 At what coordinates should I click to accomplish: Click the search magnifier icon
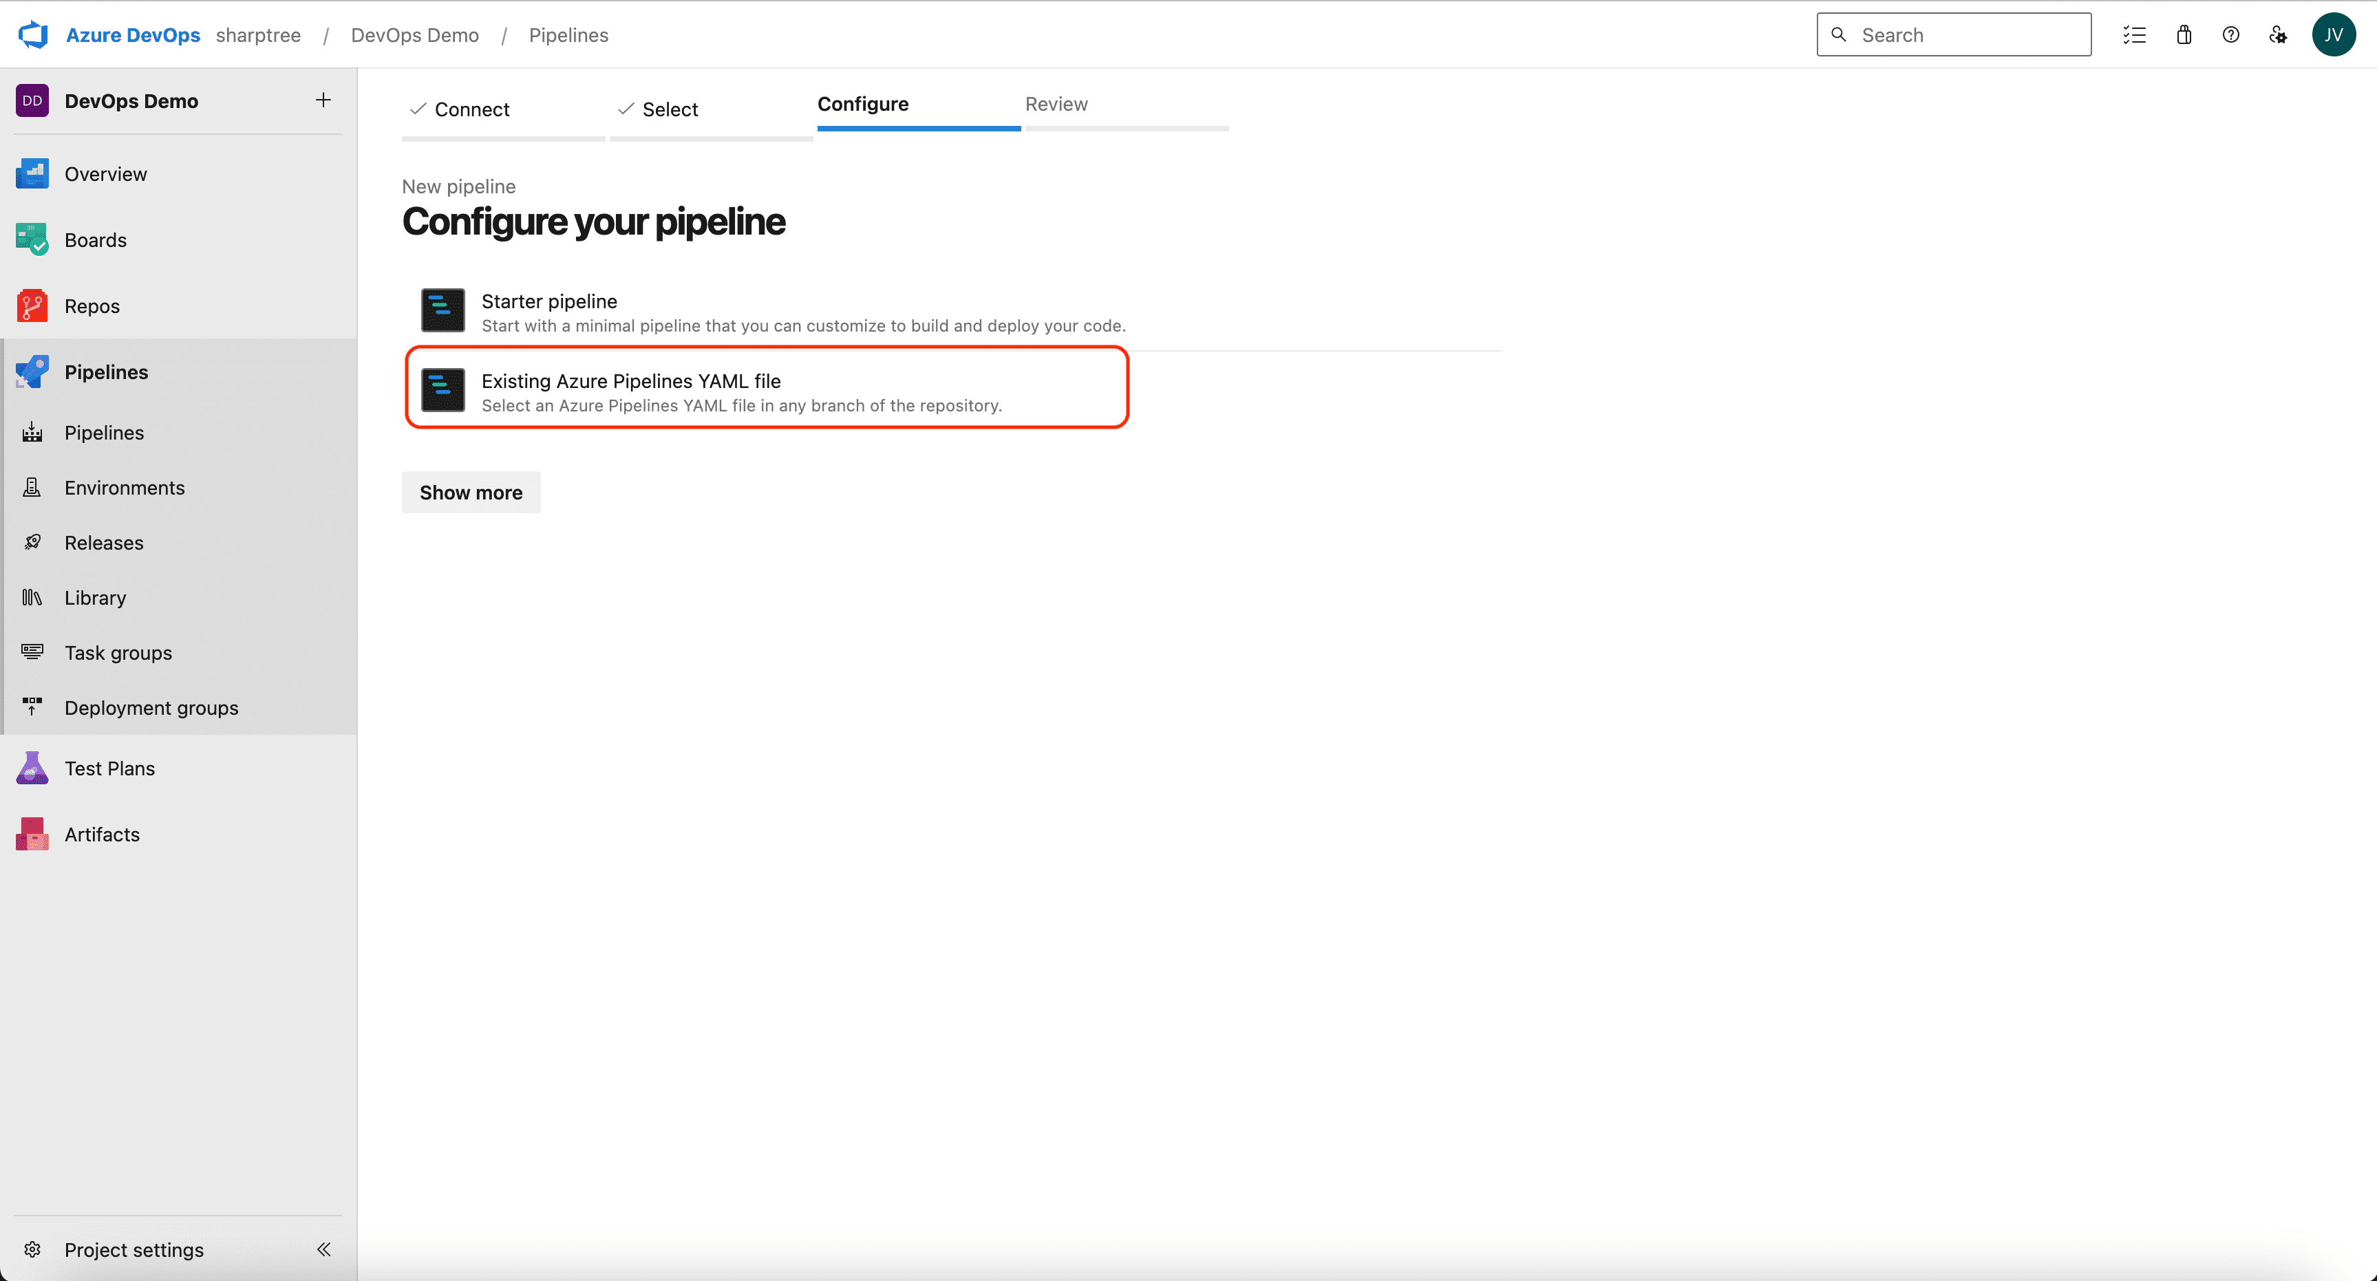1839,35
